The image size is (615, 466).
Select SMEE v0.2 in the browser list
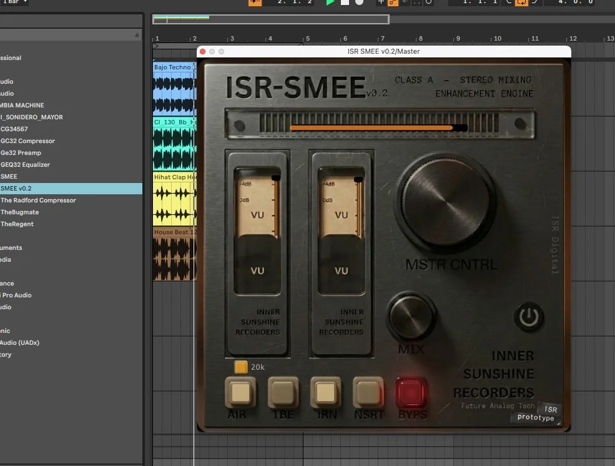[71, 188]
